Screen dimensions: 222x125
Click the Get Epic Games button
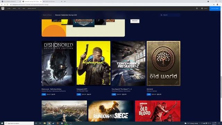click(x=215, y=8)
